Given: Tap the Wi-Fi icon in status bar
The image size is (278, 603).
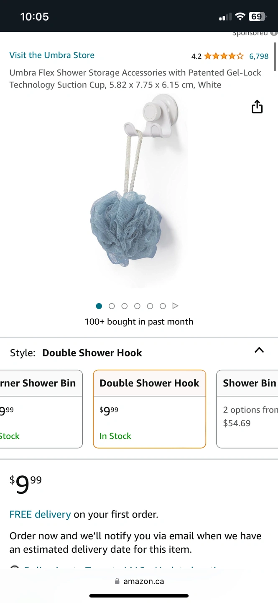Looking at the screenshot, I should click(240, 17).
